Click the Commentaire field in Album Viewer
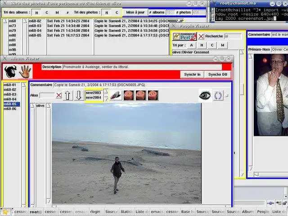The image size is (288, 216). [142, 85]
